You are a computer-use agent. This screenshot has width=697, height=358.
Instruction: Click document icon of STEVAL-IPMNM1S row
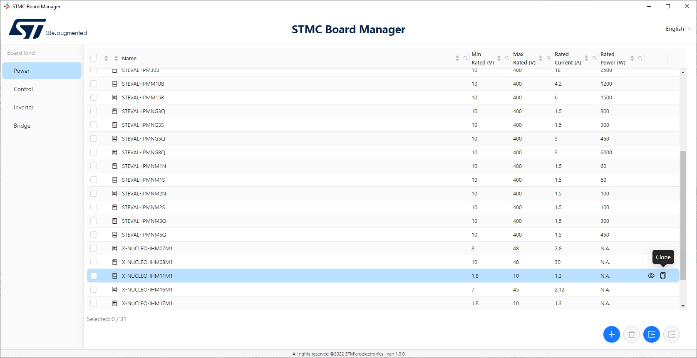tap(114, 180)
